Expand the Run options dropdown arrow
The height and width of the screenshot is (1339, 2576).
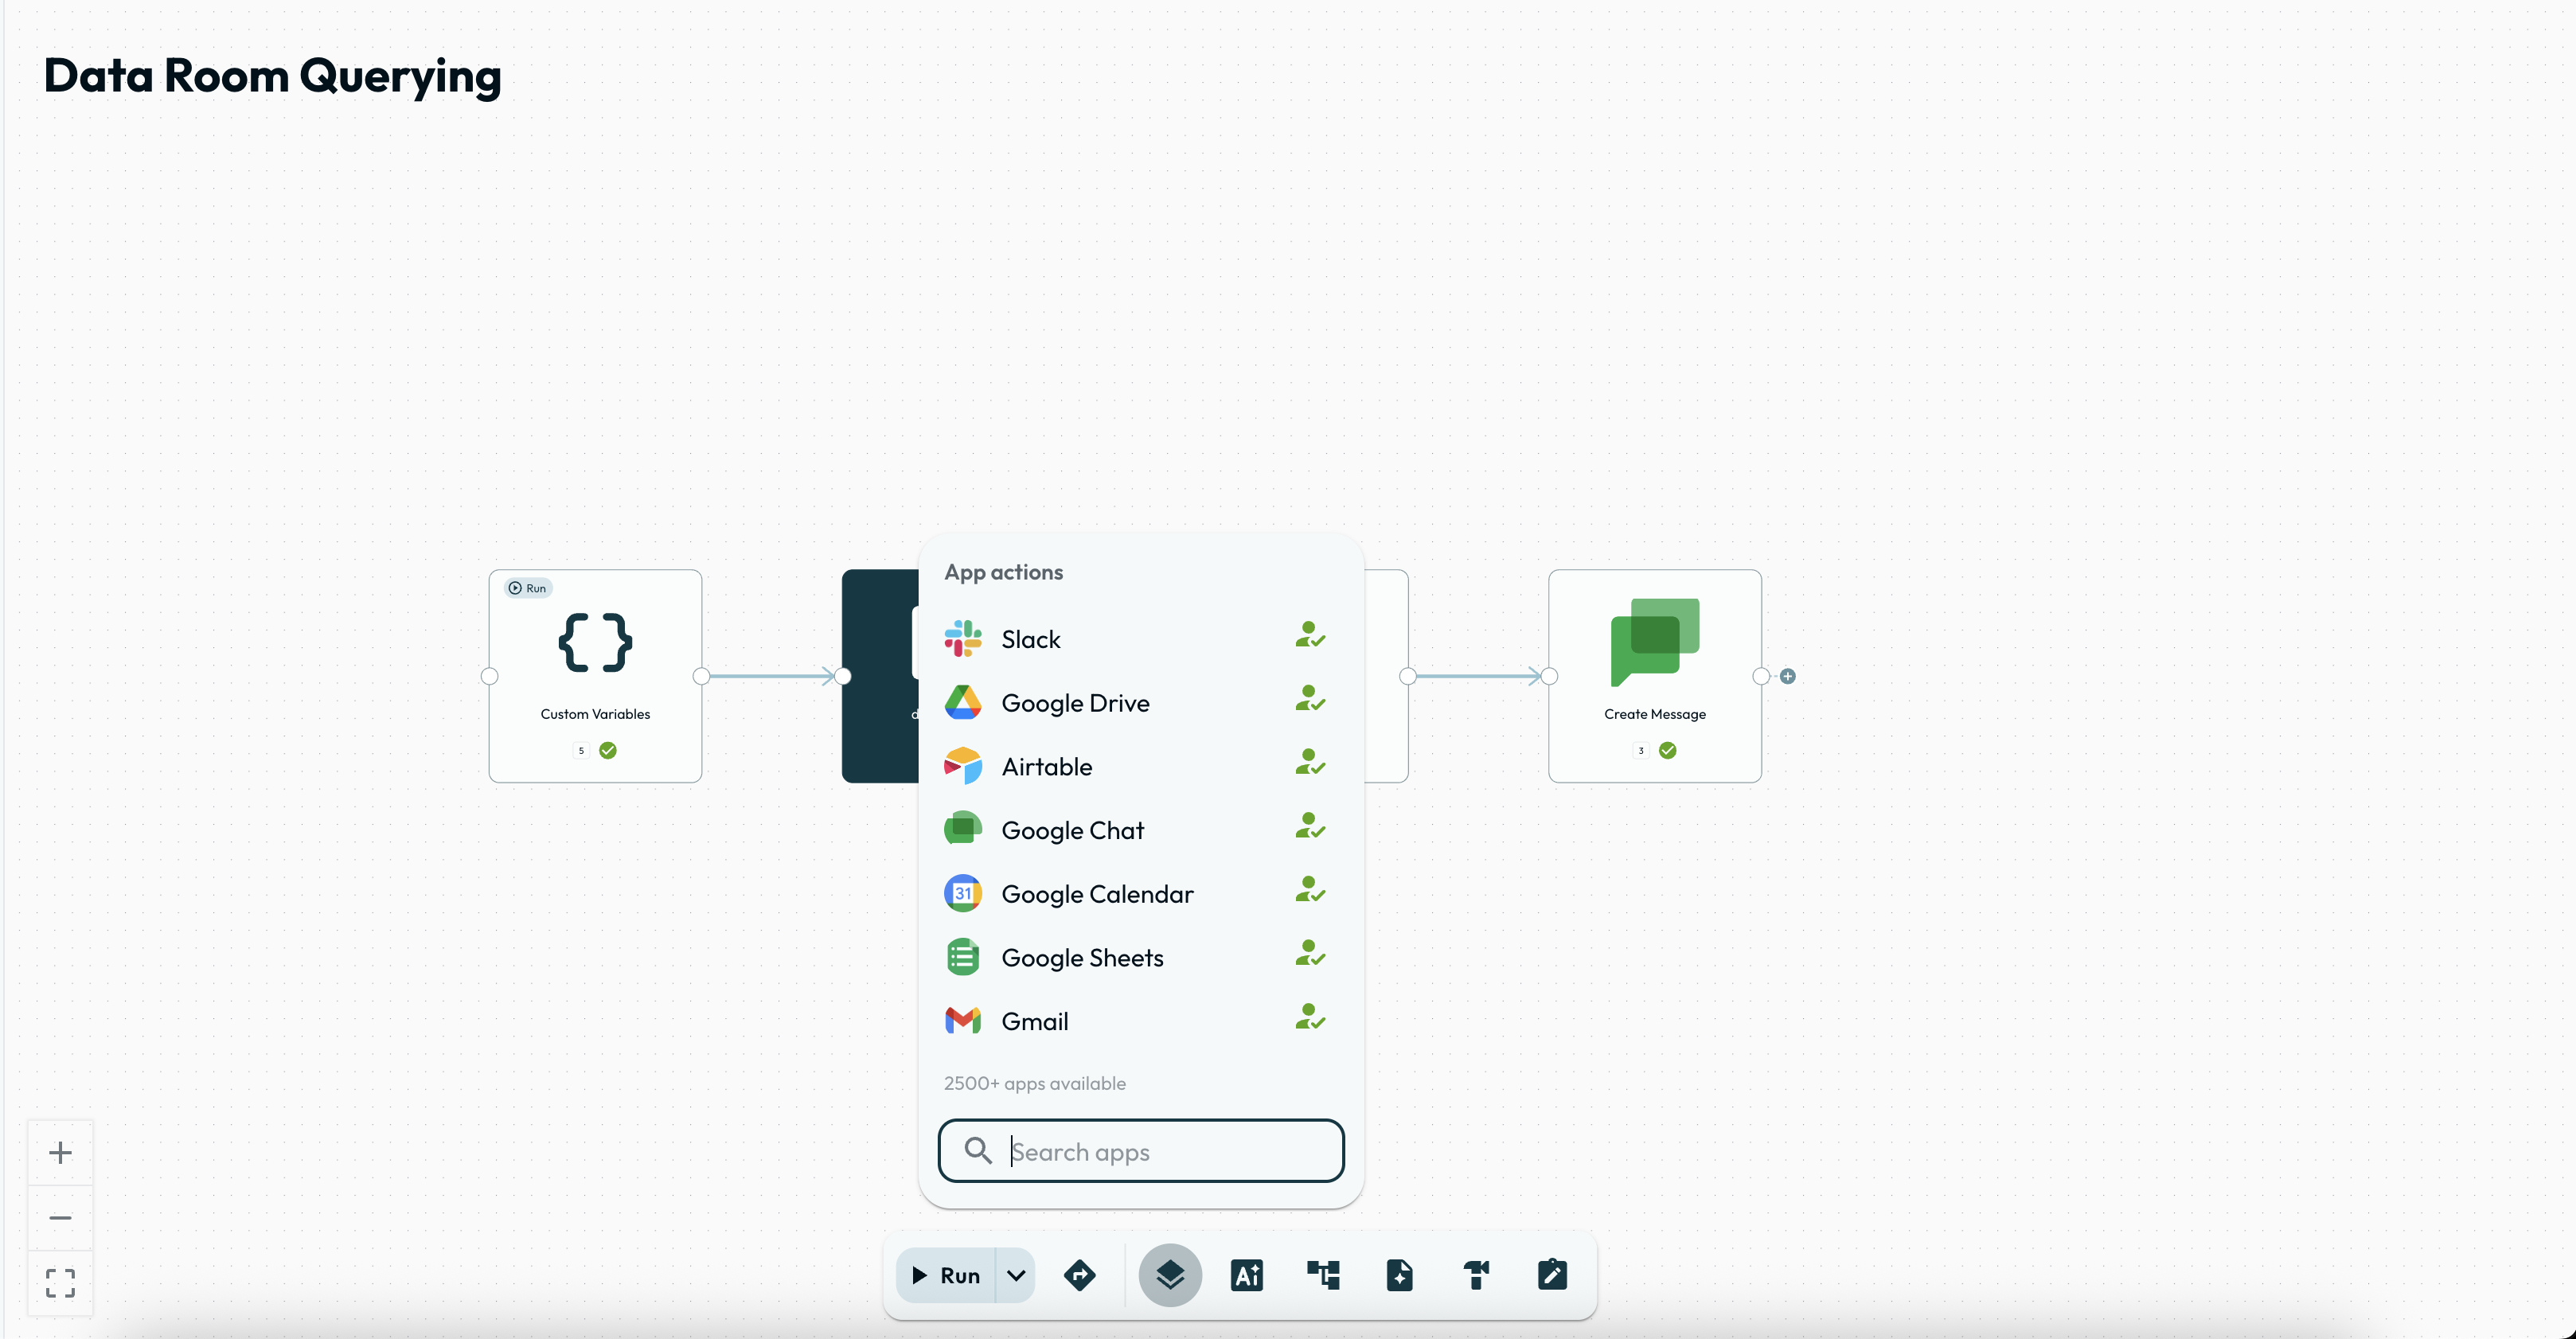1016,1275
